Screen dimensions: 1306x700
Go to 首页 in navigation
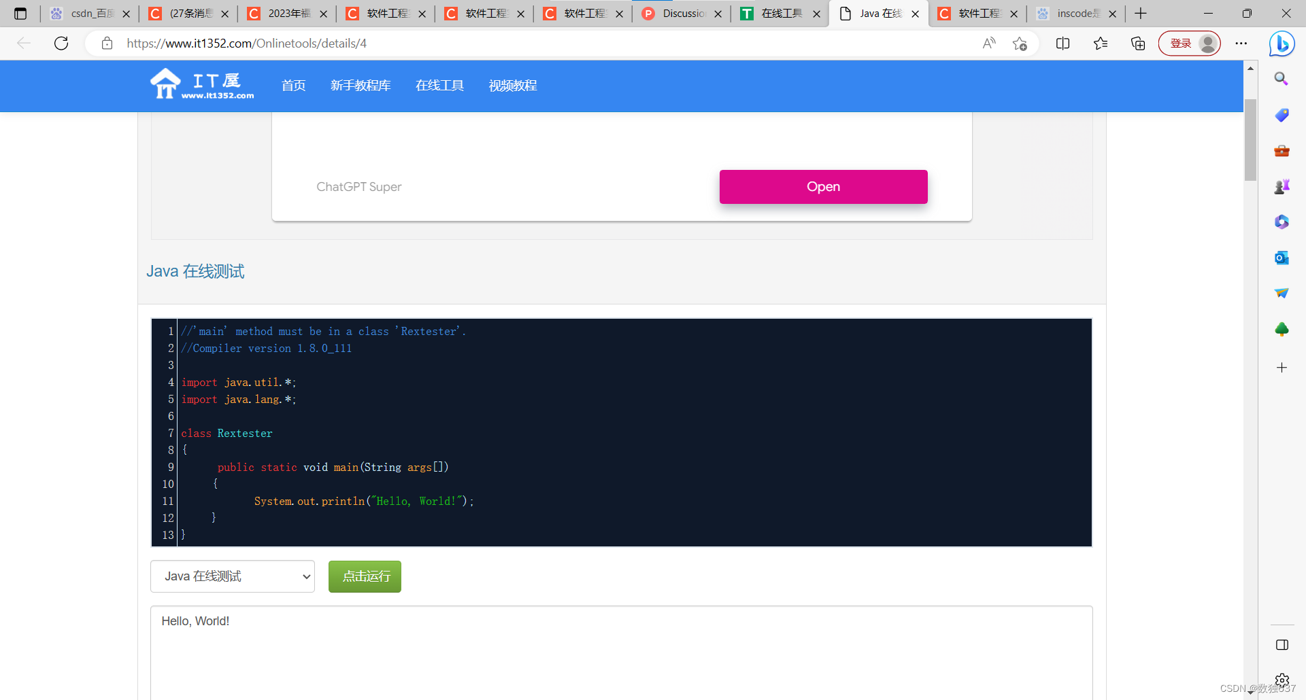[293, 86]
